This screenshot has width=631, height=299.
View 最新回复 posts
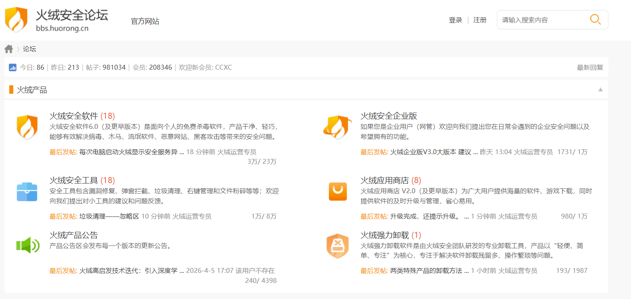pyautogui.click(x=590, y=67)
